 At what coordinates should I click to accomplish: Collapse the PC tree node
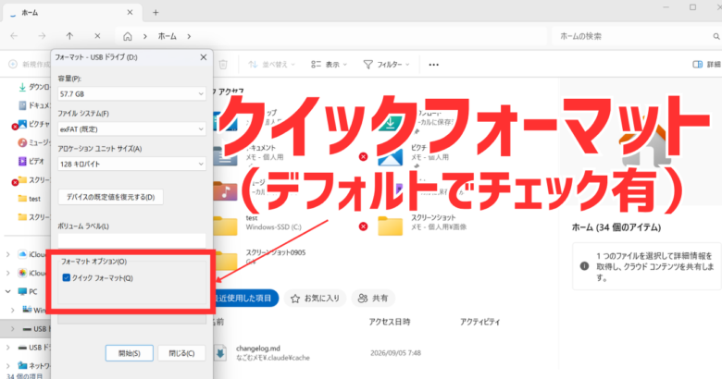(7, 291)
